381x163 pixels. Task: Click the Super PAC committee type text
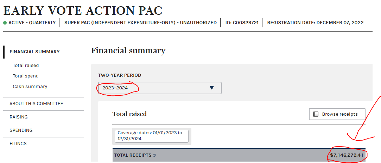pos(140,23)
